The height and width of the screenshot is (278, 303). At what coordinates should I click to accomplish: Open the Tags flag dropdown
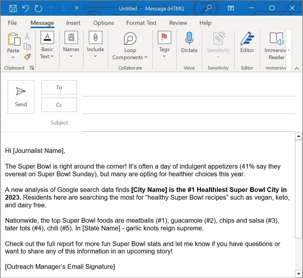[164, 44]
